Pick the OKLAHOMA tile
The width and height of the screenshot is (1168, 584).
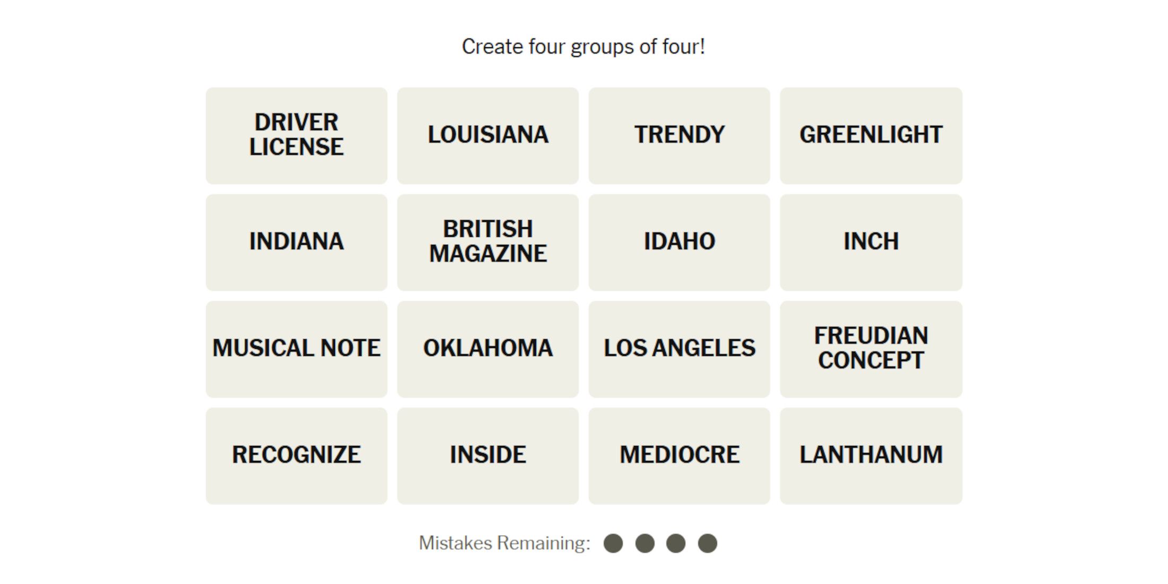(x=488, y=349)
